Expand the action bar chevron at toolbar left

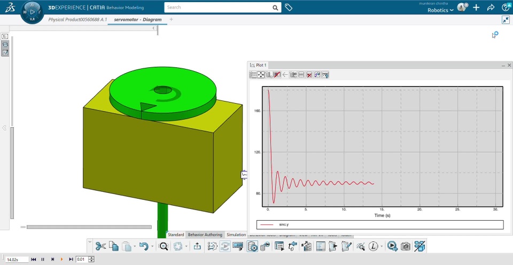tap(90, 242)
